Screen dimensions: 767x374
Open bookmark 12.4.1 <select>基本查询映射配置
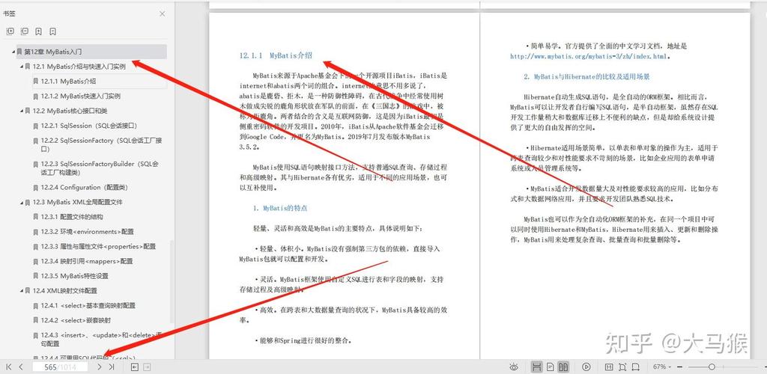pos(88,306)
